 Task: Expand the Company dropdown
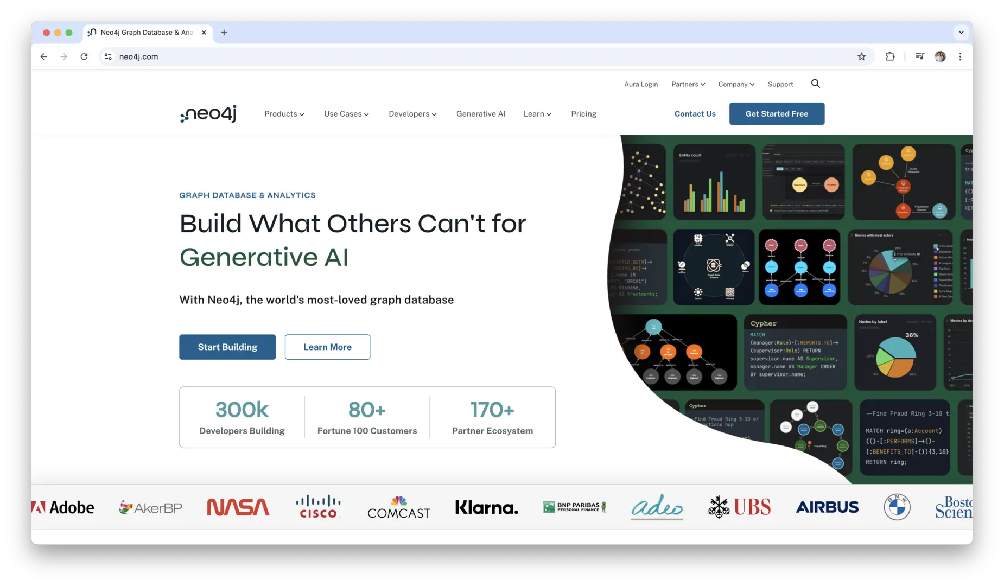click(736, 84)
